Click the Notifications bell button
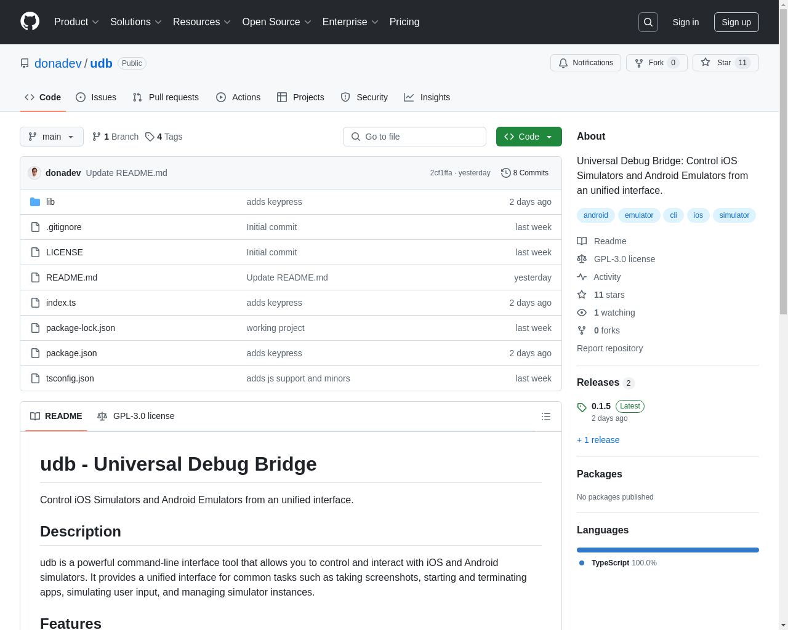Viewport: 788px width, 630px height. point(585,63)
